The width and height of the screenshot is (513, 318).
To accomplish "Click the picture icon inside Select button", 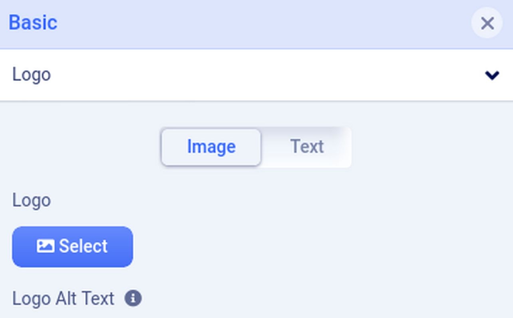I will [x=46, y=246].
